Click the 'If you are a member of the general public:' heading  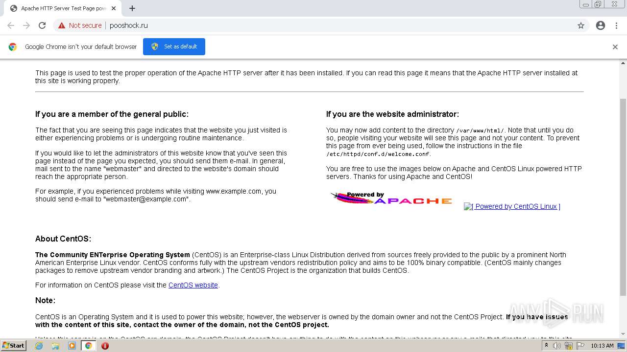pyautogui.click(x=112, y=114)
